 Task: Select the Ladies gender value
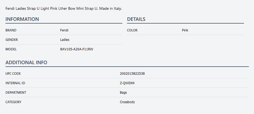[65, 40]
